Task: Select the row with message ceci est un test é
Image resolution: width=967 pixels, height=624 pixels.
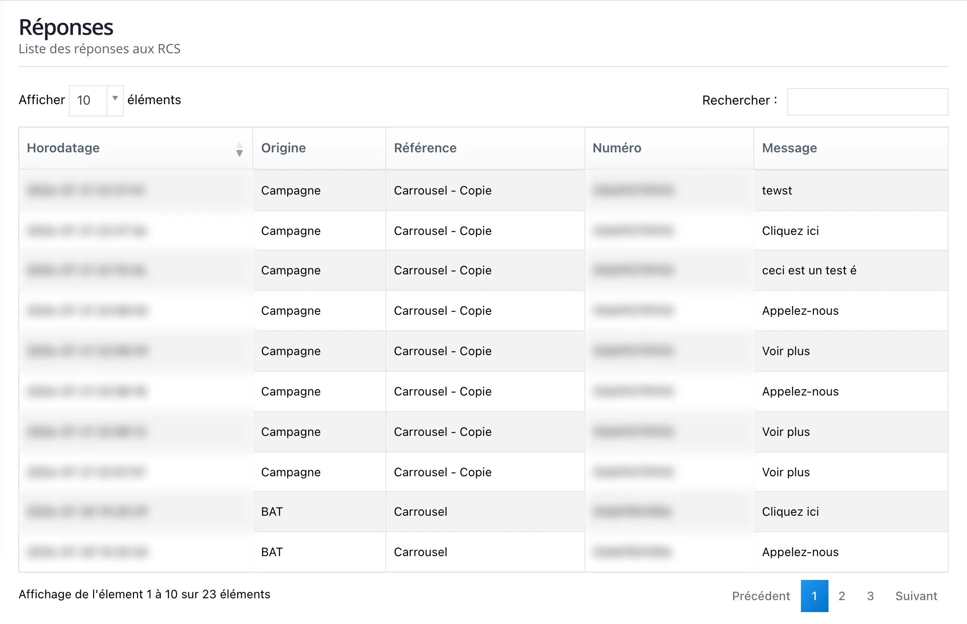Action: (x=483, y=270)
